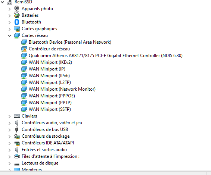211x175 pixels.
Task: Click the Batteries category icon
Action: click(17, 15)
